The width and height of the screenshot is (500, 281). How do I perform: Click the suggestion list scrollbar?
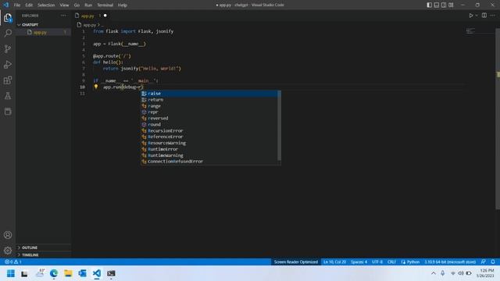coord(280,126)
